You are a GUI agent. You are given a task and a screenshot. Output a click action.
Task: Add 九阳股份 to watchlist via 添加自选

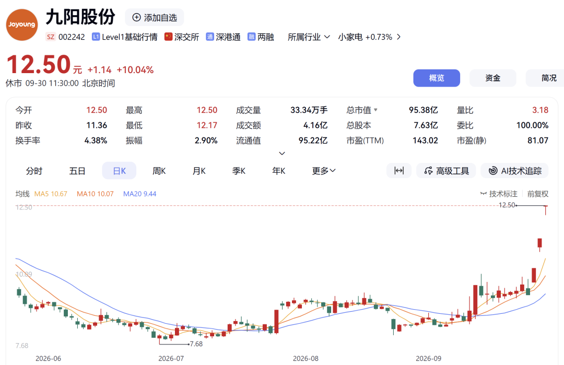pyautogui.click(x=155, y=17)
